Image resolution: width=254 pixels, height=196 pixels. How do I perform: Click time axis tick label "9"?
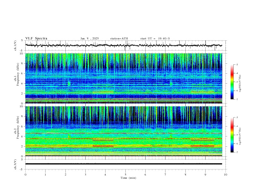205,175
